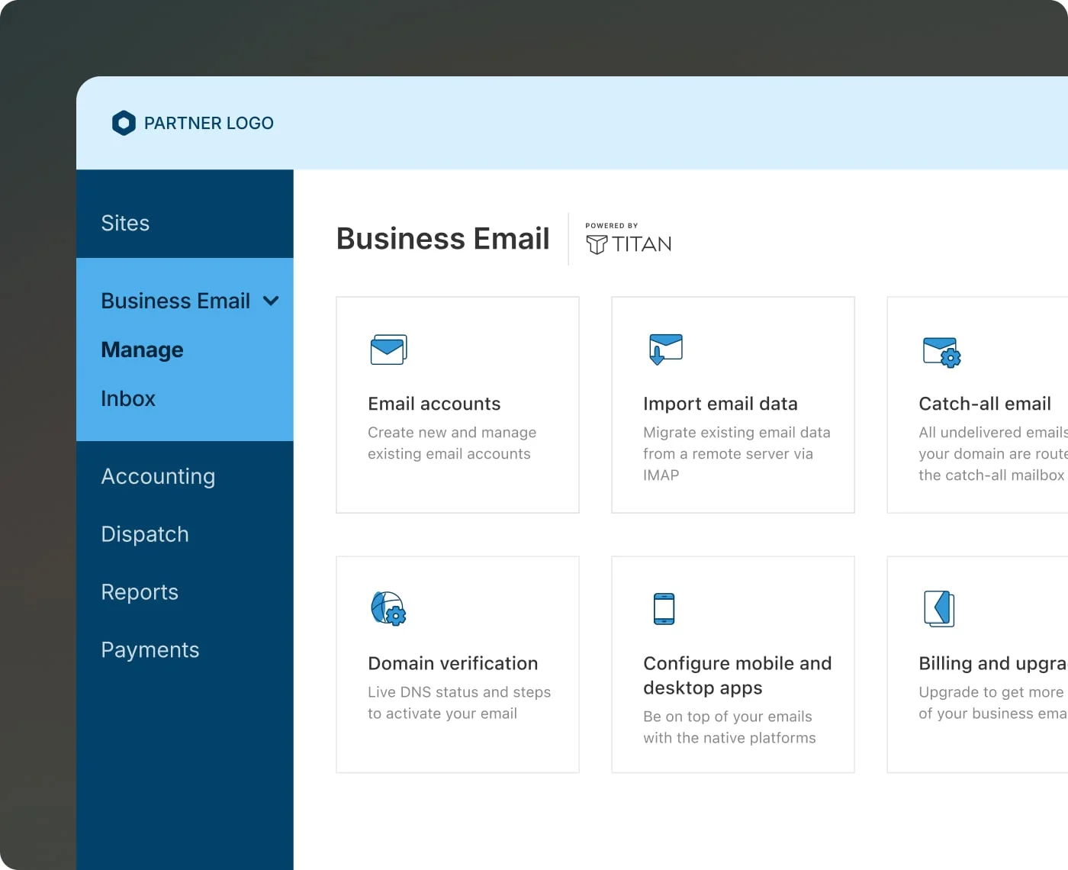This screenshot has height=870, width=1068.
Task: Open Manage under Business Email
Action: tap(142, 350)
